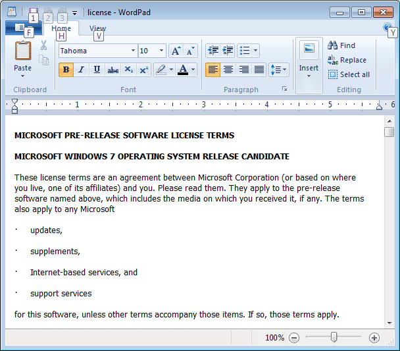The width and height of the screenshot is (400, 351).
Task: Click the Paste clipboard icon
Action: pyautogui.click(x=22, y=51)
